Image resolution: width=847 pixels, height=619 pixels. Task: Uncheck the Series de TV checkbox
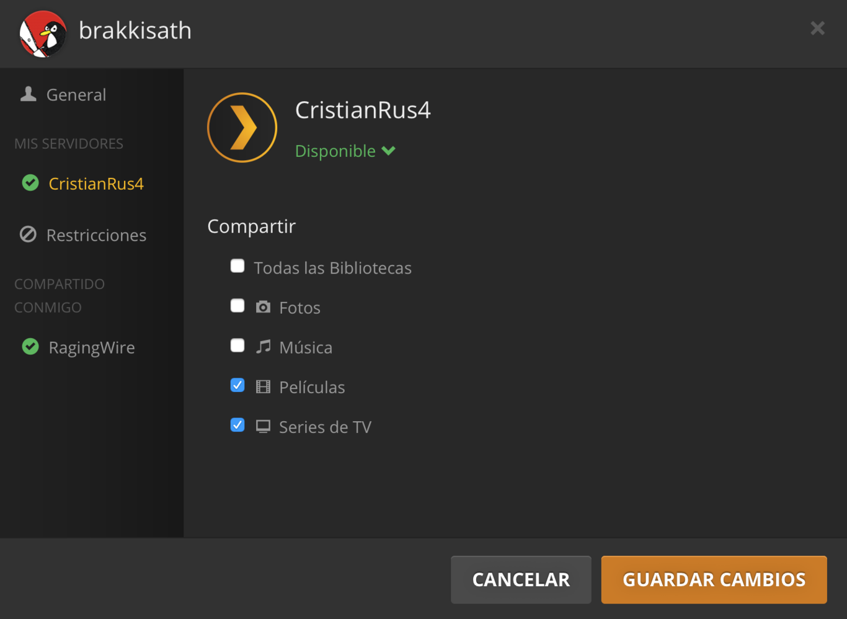coord(237,425)
